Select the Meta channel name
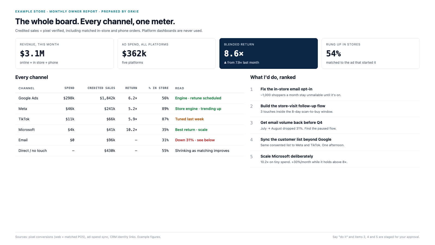This screenshot has height=245, width=435. pyautogui.click(x=23, y=109)
